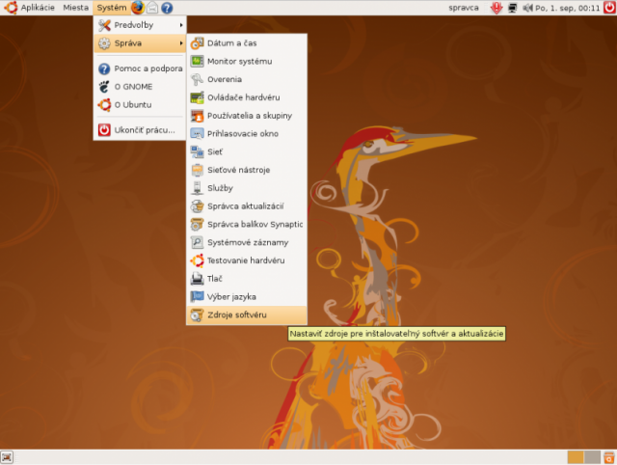
Task: Click the Ubuntu logo beside O Ubuntu
Action: [104, 105]
